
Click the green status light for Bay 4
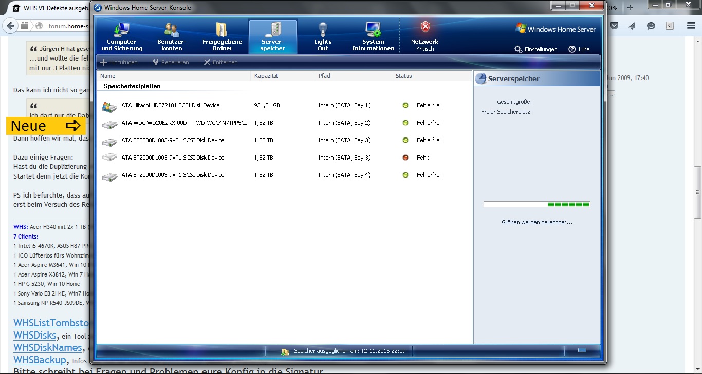click(x=405, y=175)
